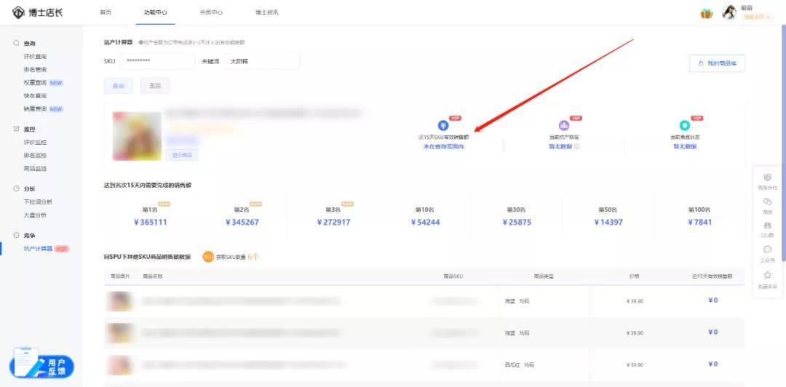Screen dimensions: 786x387
Task: Click the purple 当前坑产排名 icon
Action: [564, 125]
